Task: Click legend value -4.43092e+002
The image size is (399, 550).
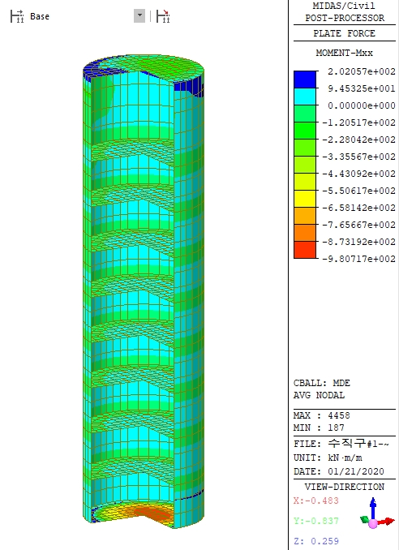Action: [x=359, y=174]
